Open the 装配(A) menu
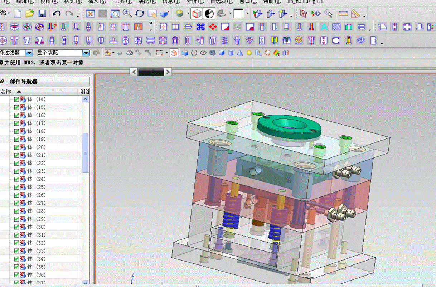This screenshot has width=436, height=287. point(147,1)
